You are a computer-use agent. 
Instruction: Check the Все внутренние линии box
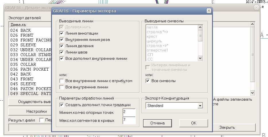[x=61, y=87]
